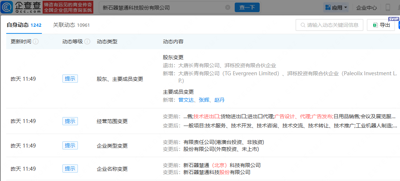Click 提示 tag in 企业名称变更 row

(70, 169)
